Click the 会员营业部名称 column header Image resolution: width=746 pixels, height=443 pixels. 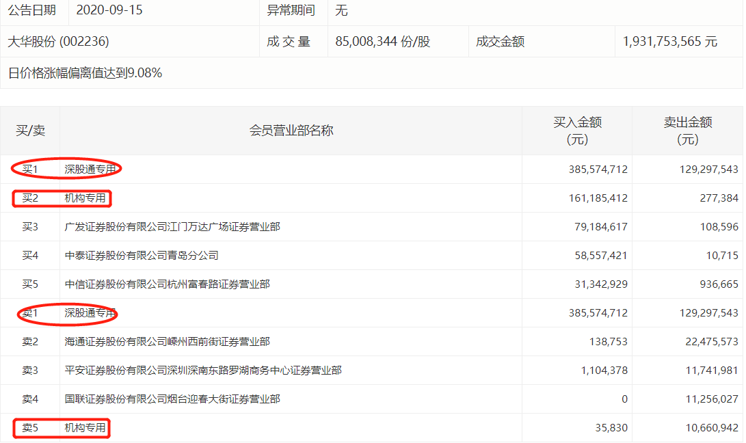click(291, 131)
